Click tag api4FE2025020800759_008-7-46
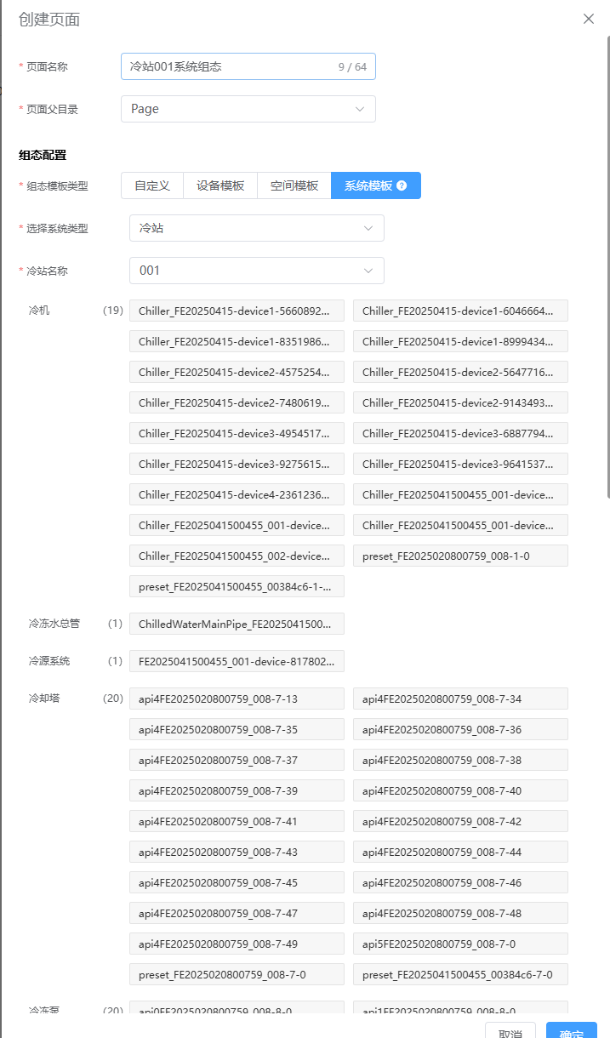The width and height of the screenshot is (610, 1038). pos(460,882)
